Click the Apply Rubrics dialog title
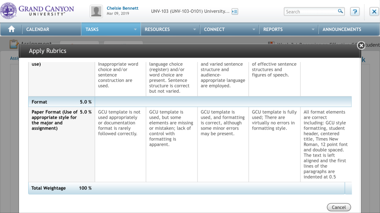This screenshot has width=380, height=213. pos(48,51)
